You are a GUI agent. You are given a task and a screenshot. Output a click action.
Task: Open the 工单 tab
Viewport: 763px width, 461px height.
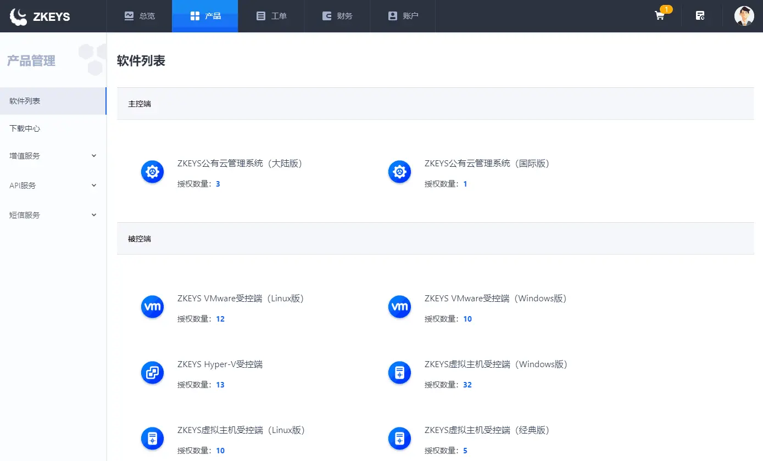tap(271, 16)
